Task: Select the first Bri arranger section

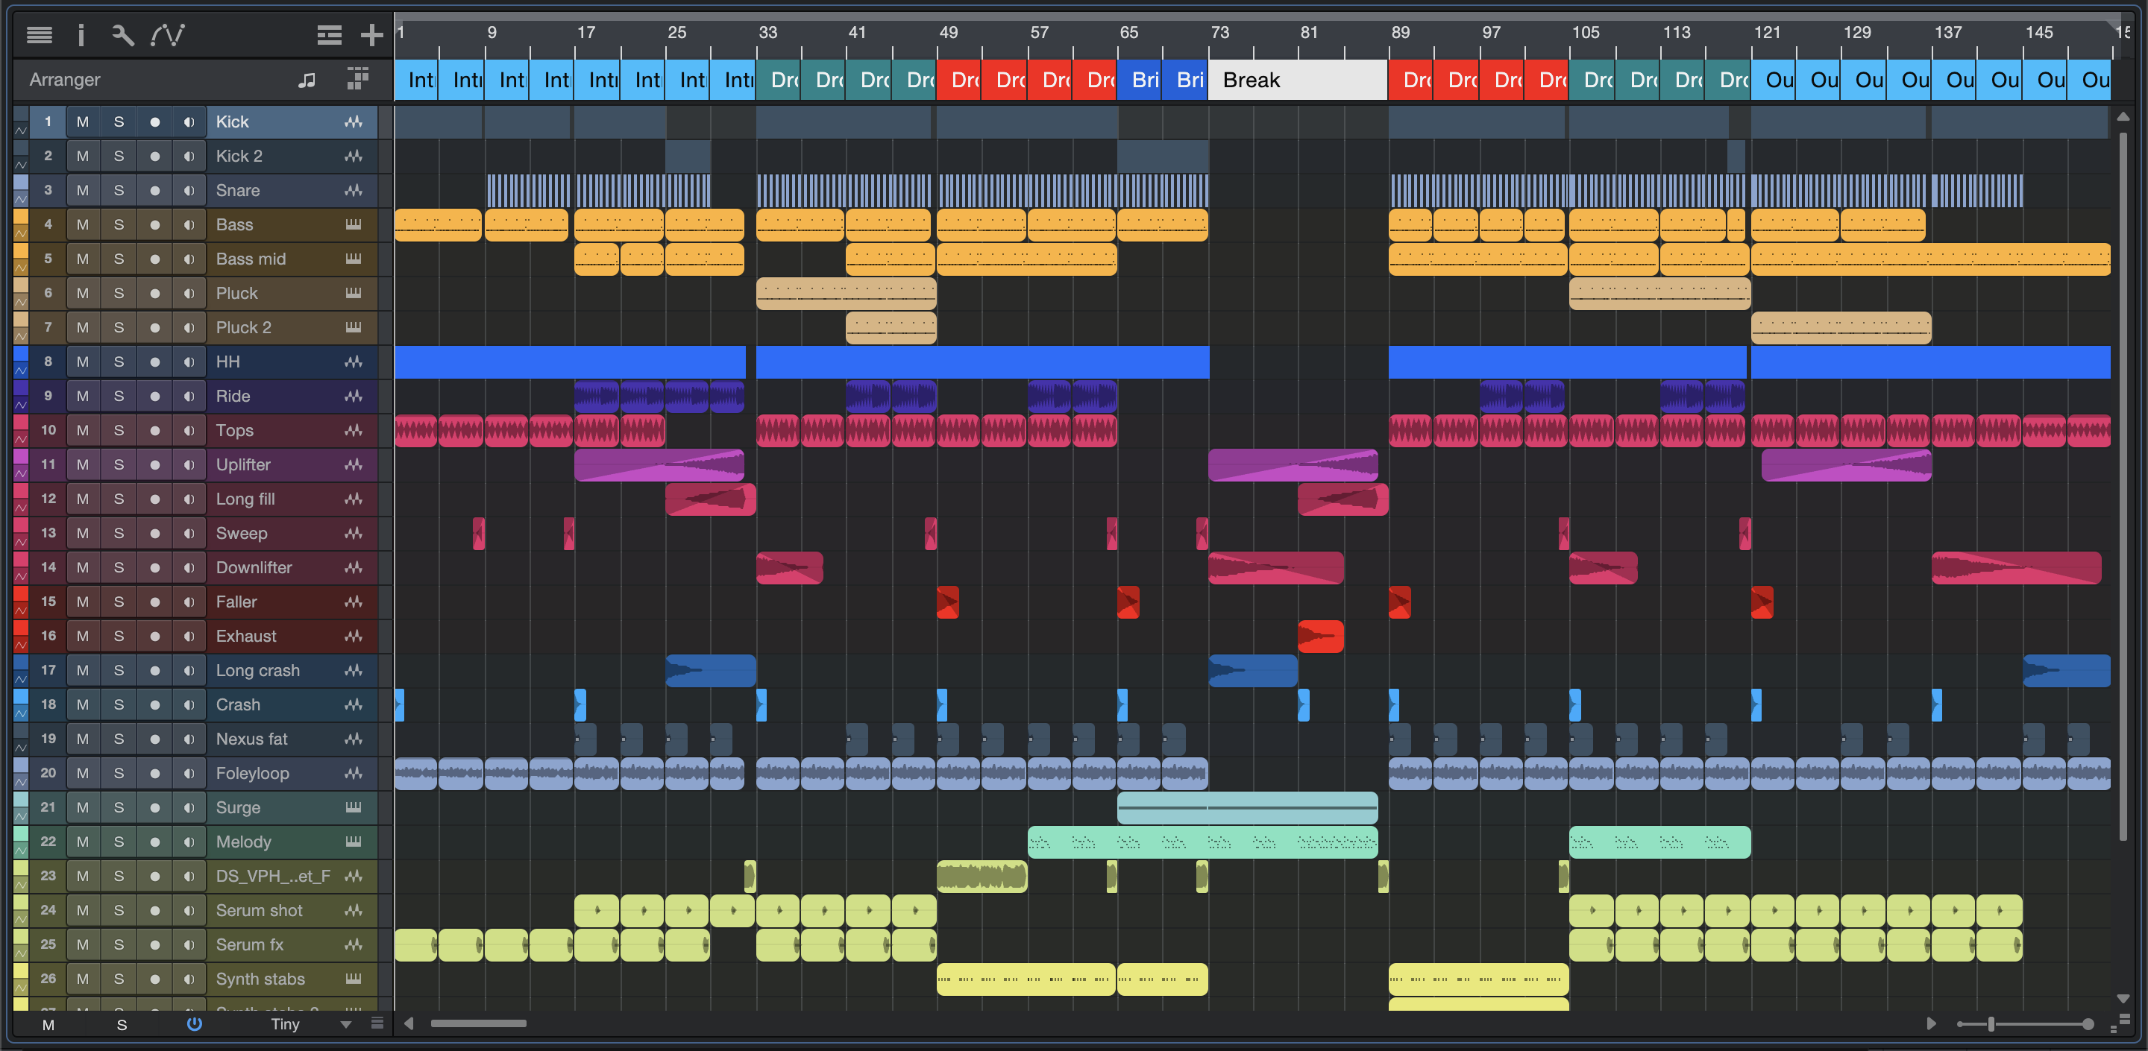Action: (1139, 80)
